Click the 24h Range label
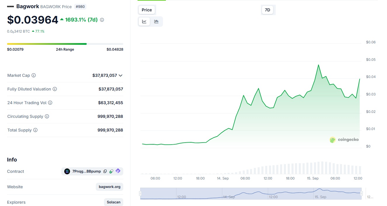Viewport: 387px width, 206px height. 65,49
